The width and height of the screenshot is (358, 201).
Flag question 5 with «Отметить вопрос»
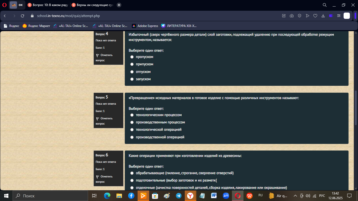pyautogui.click(x=104, y=121)
